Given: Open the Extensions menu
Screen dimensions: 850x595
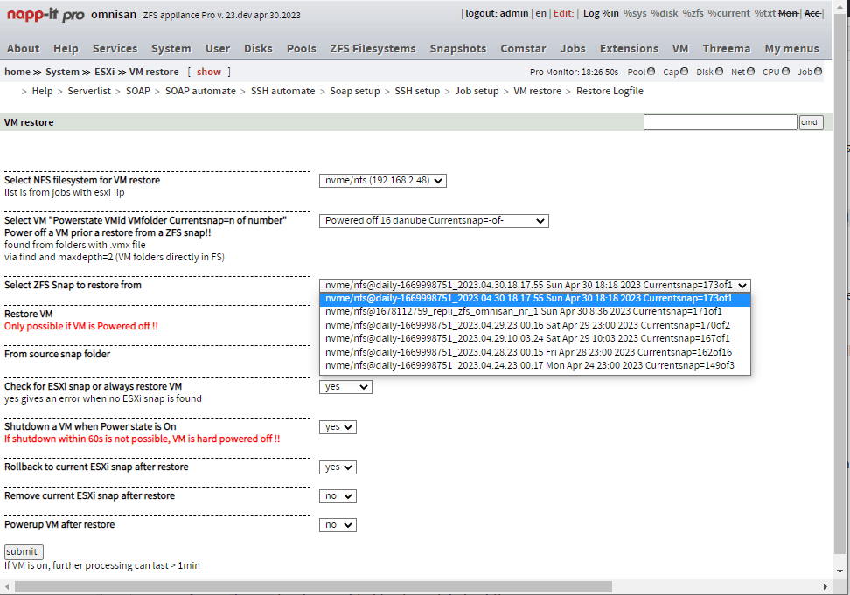Looking at the screenshot, I should (x=629, y=49).
